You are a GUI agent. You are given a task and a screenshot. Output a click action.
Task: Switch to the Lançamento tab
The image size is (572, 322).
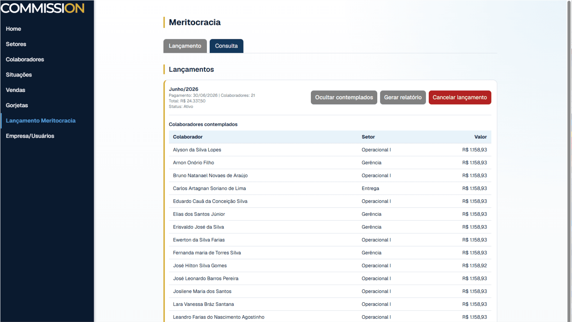[x=185, y=46]
